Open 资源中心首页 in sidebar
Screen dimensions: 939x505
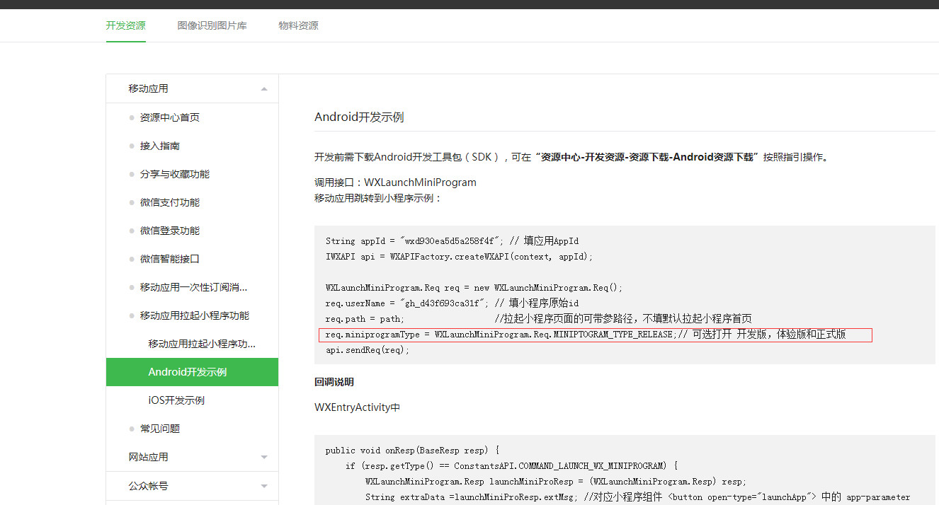tap(170, 117)
